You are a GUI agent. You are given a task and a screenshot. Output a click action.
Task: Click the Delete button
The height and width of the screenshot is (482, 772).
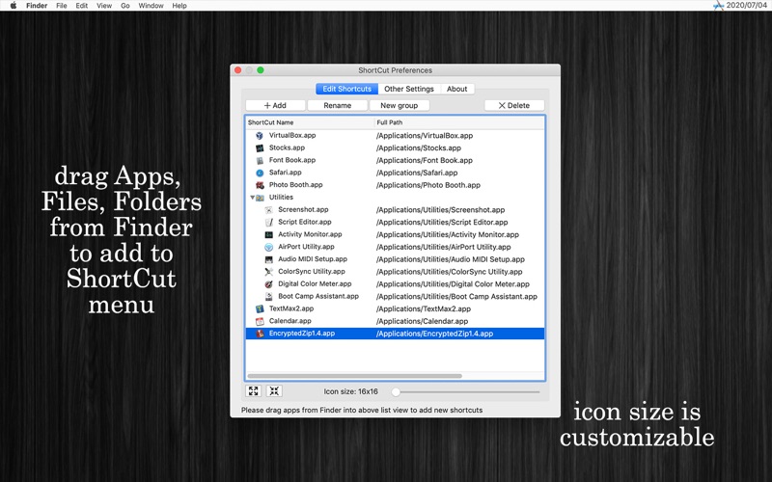point(514,105)
